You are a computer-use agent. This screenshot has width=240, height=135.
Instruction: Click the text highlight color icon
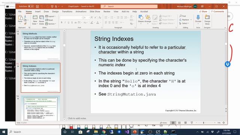(x=91, y=22)
